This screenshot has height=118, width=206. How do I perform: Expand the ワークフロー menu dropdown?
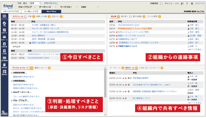67,7
